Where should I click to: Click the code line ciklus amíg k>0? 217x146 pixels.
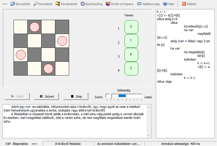click(x=167, y=19)
